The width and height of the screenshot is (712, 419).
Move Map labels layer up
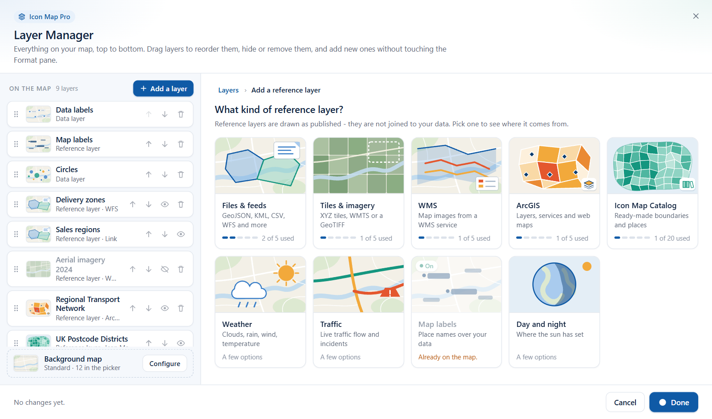[x=149, y=144]
